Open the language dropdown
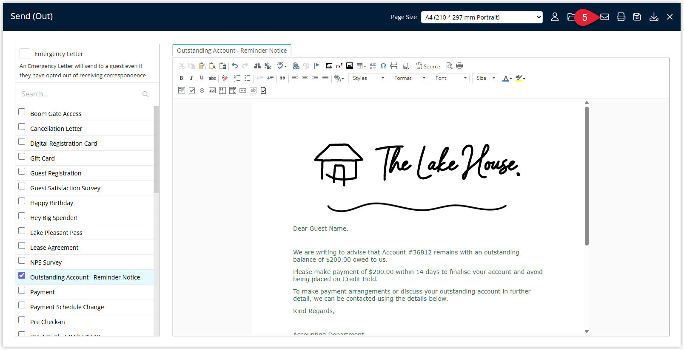 [x=339, y=78]
